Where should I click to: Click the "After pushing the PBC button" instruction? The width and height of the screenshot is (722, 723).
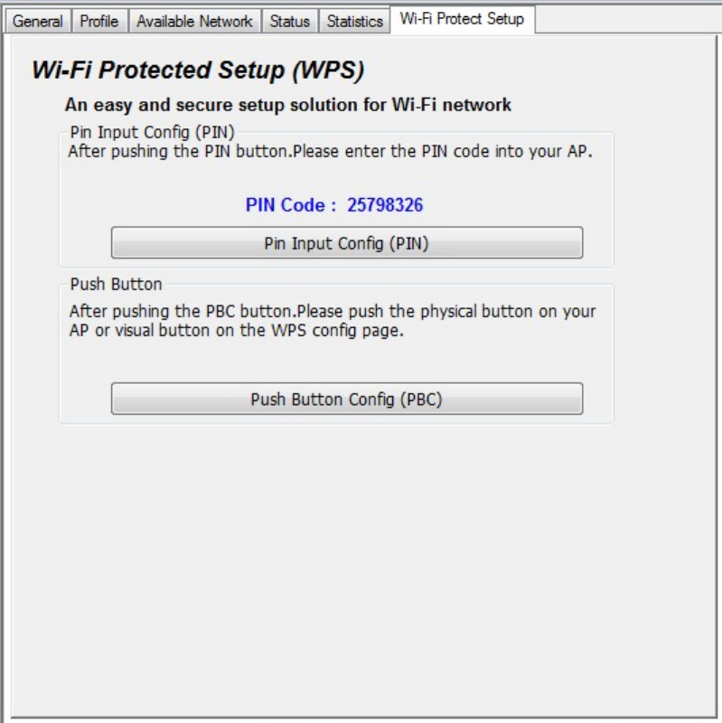click(333, 311)
